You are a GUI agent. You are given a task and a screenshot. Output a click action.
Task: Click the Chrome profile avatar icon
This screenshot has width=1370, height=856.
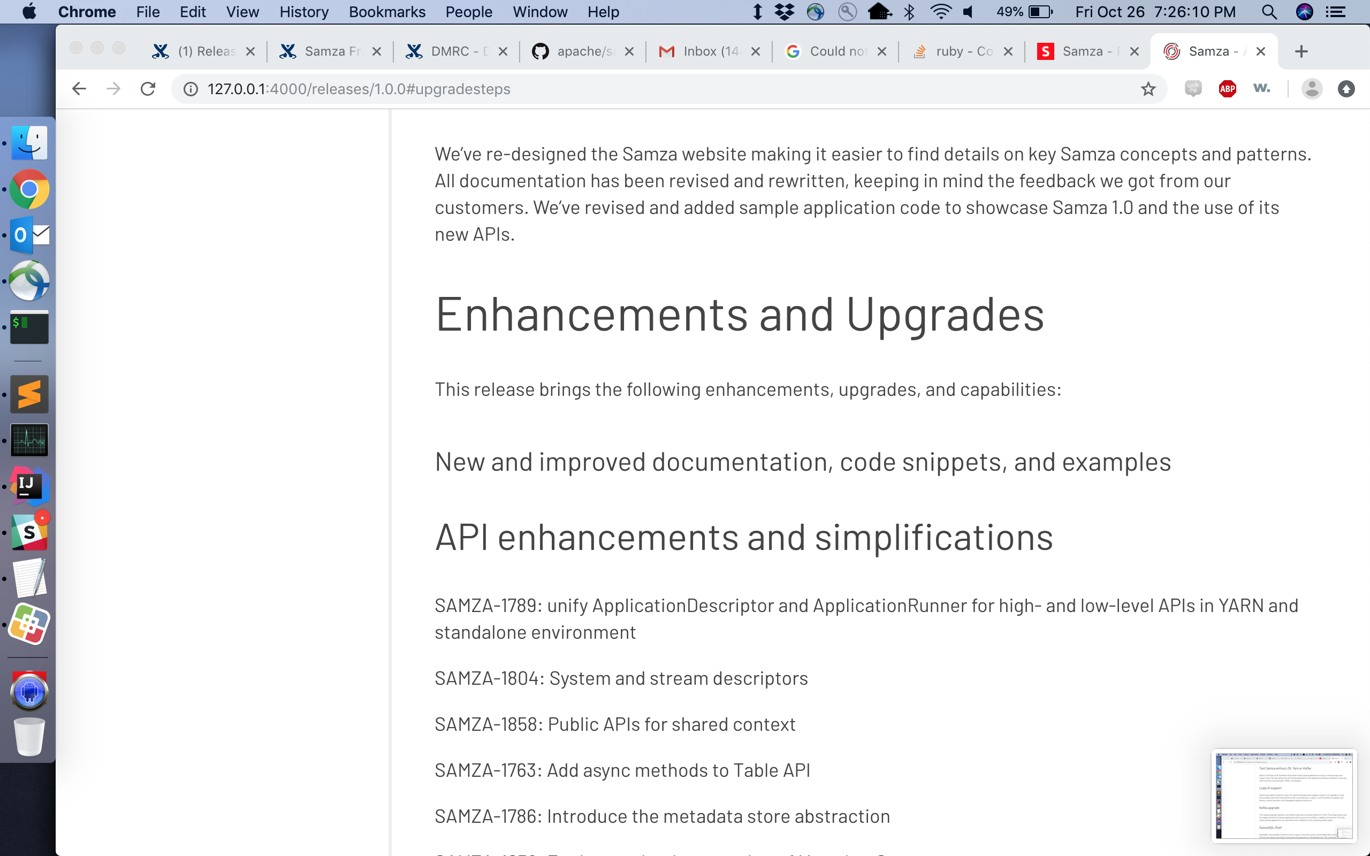pyautogui.click(x=1311, y=89)
